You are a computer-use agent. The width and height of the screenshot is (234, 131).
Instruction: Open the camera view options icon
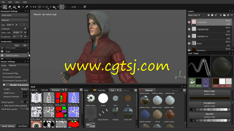[x=54, y=7]
